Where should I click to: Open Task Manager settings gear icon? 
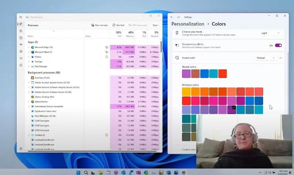coord(21,149)
